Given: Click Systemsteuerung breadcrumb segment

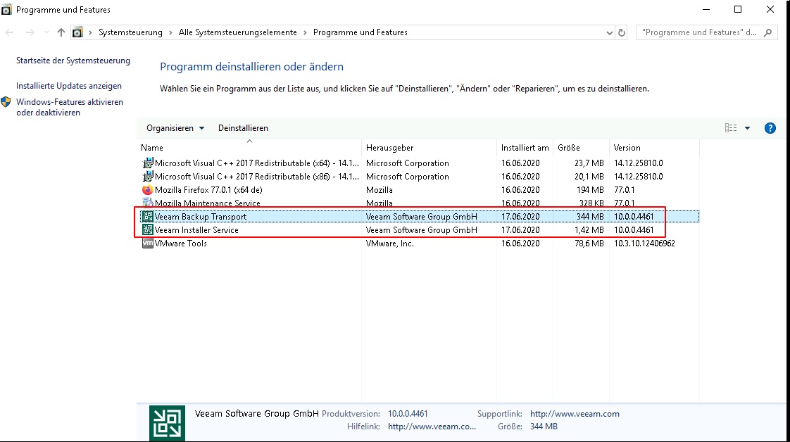Looking at the screenshot, I should click(x=130, y=32).
